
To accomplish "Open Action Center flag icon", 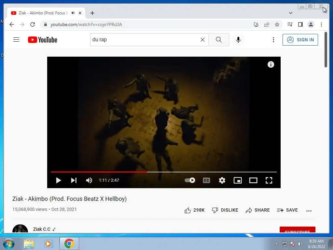I will [x=292, y=244].
